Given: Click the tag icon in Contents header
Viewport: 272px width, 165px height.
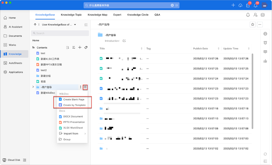Looking at the screenshot, I should click(x=86, y=48).
